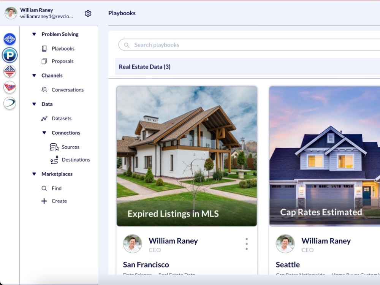Open Playbooks in sidebar
Screen dimensions: 380x285
click(63, 49)
